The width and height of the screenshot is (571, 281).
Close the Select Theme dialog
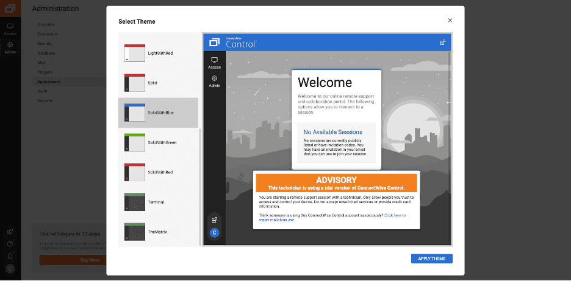point(450,20)
